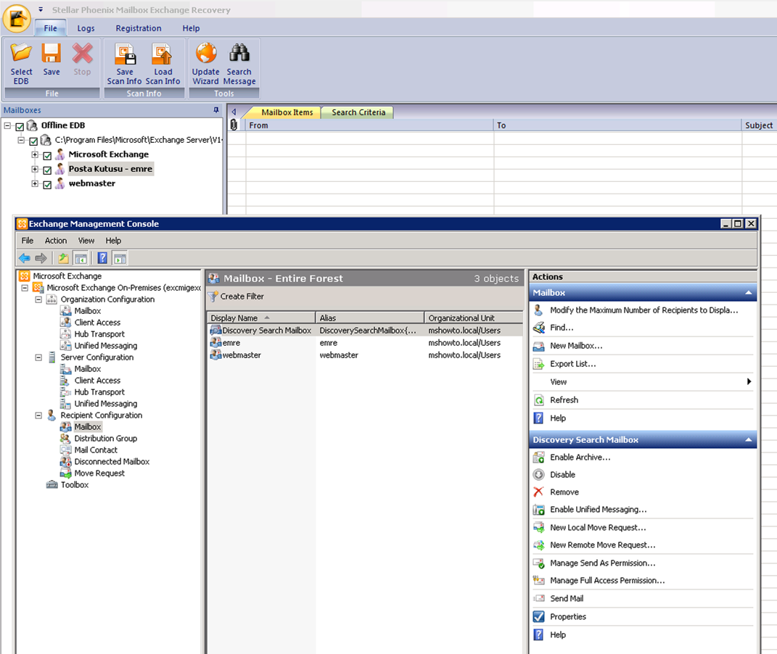Click New Remote Move Request action
The image size is (777, 654).
[603, 545]
